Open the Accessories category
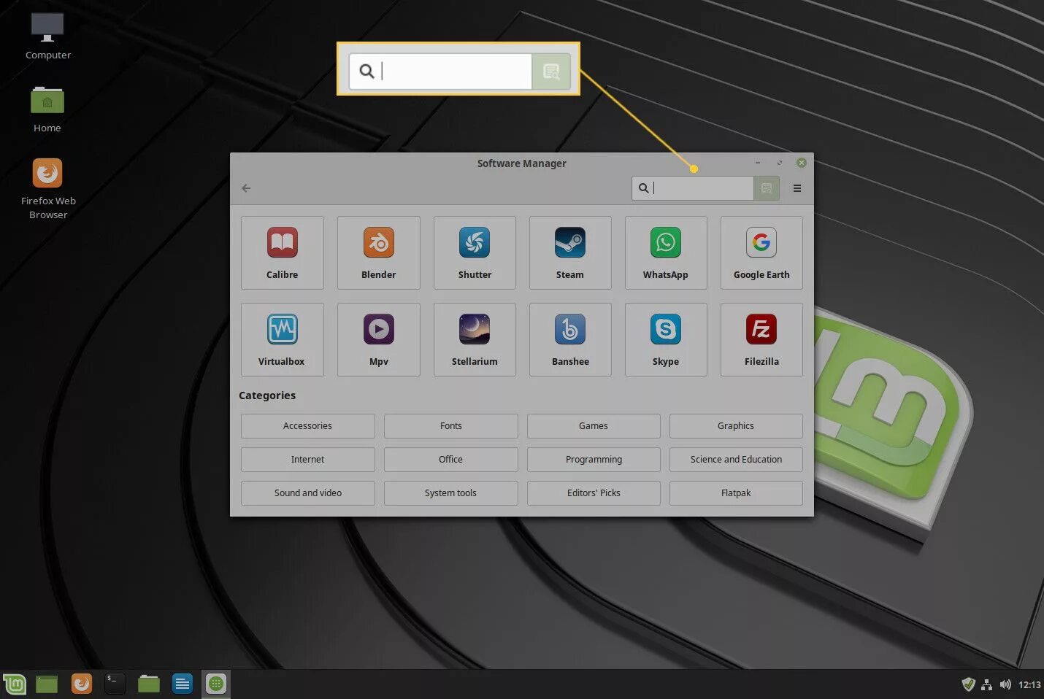 307,426
